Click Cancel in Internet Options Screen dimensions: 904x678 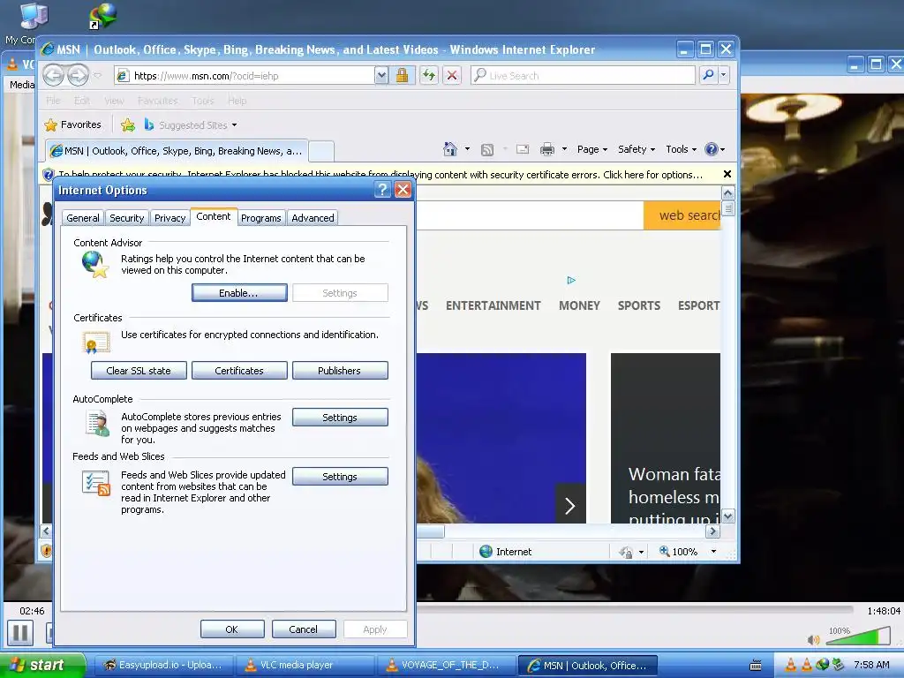304,629
